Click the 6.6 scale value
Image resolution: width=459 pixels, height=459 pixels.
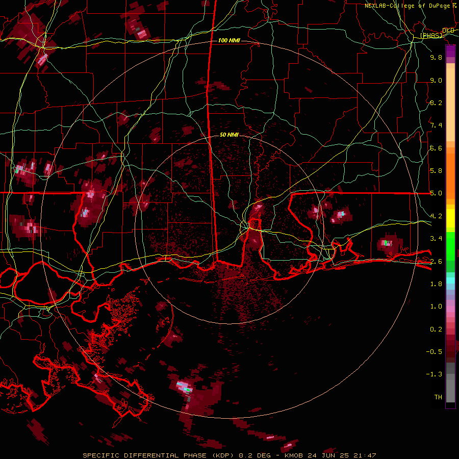tap(436, 148)
